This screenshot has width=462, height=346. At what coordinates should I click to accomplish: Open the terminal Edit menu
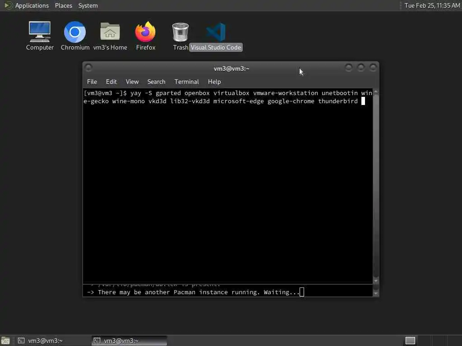[111, 82]
